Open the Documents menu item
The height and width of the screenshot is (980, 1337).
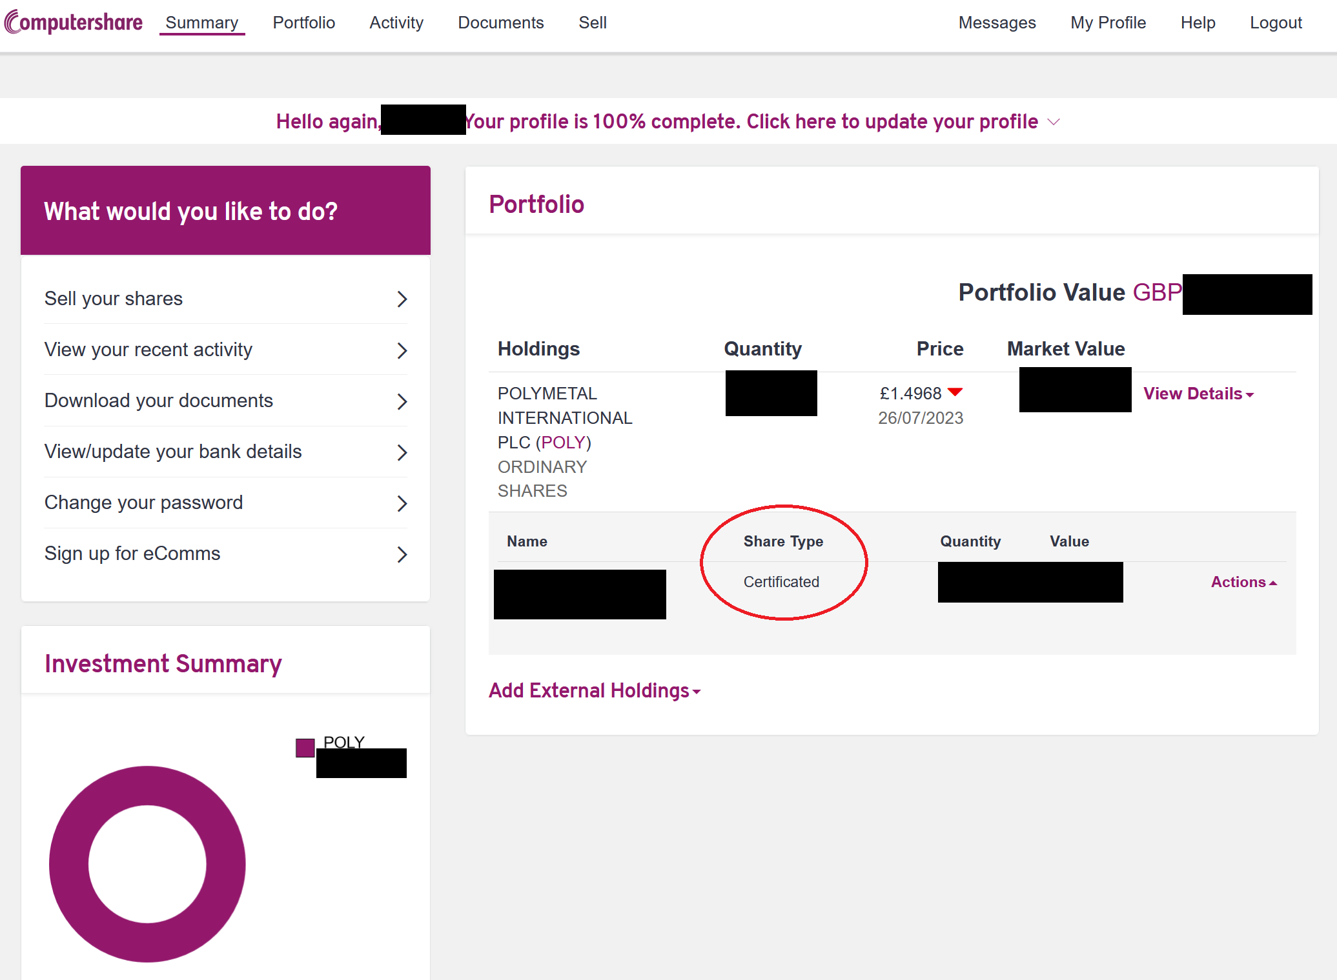[500, 23]
